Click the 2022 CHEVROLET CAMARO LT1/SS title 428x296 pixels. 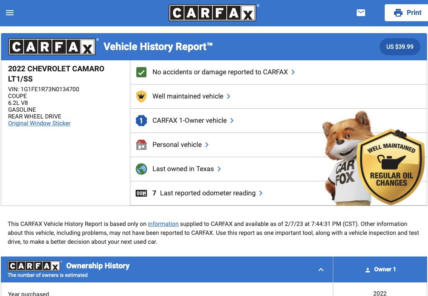56,74
